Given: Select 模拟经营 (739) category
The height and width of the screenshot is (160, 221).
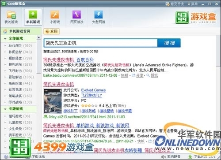Looking at the screenshot, I should pos(20,58).
